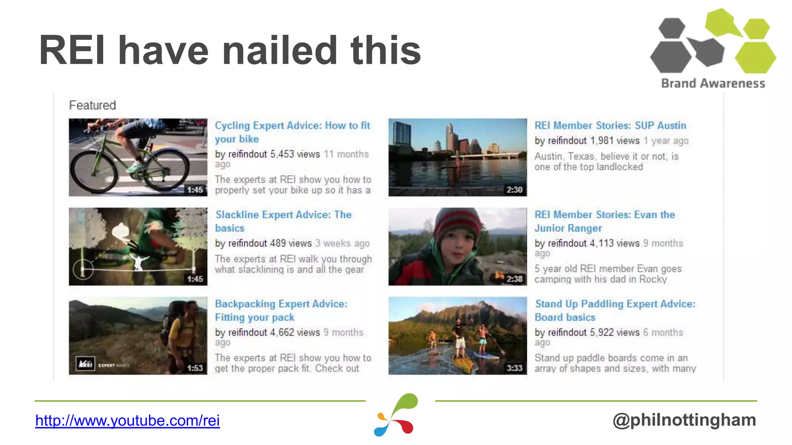The width and height of the screenshot is (792, 445).
Task: Open 'Stand Up Paddling Expert Advice: Board basics' title
Action: tap(615, 311)
